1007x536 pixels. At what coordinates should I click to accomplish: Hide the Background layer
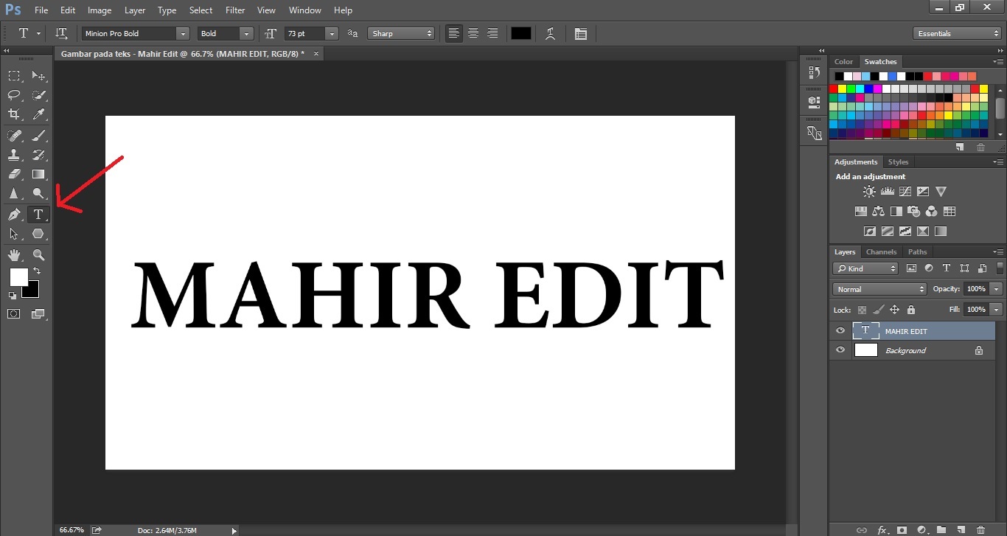(x=840, y=349)
